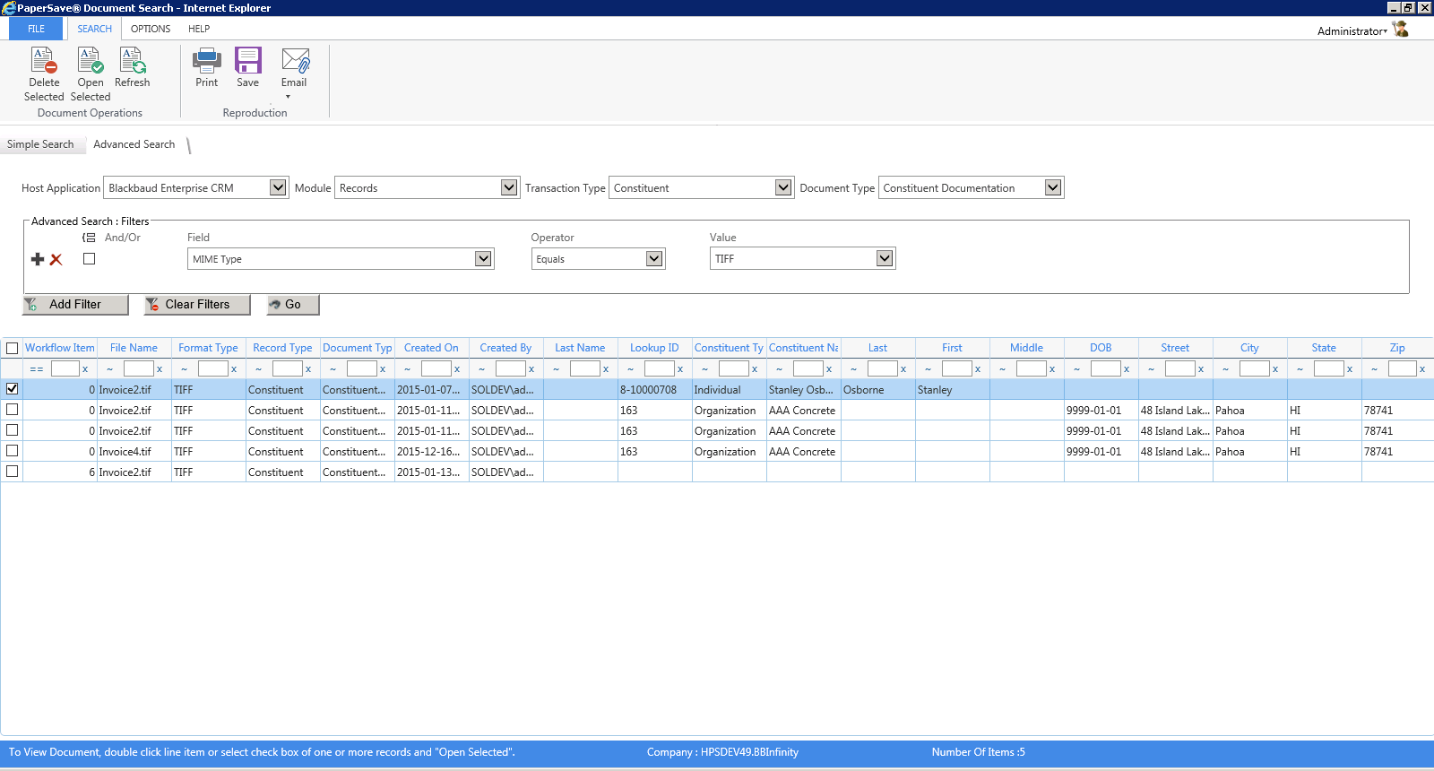Click the Add Filter button
The image size is (1434, 771).
pos(75,305)
